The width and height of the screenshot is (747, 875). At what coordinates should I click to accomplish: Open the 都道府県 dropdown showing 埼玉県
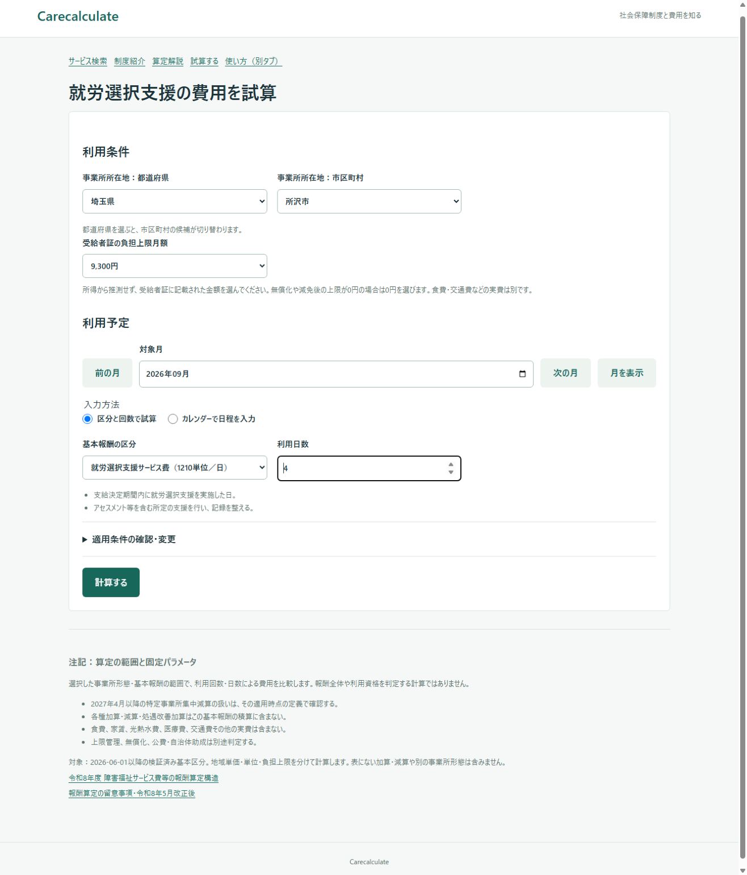tap(175, 202)
